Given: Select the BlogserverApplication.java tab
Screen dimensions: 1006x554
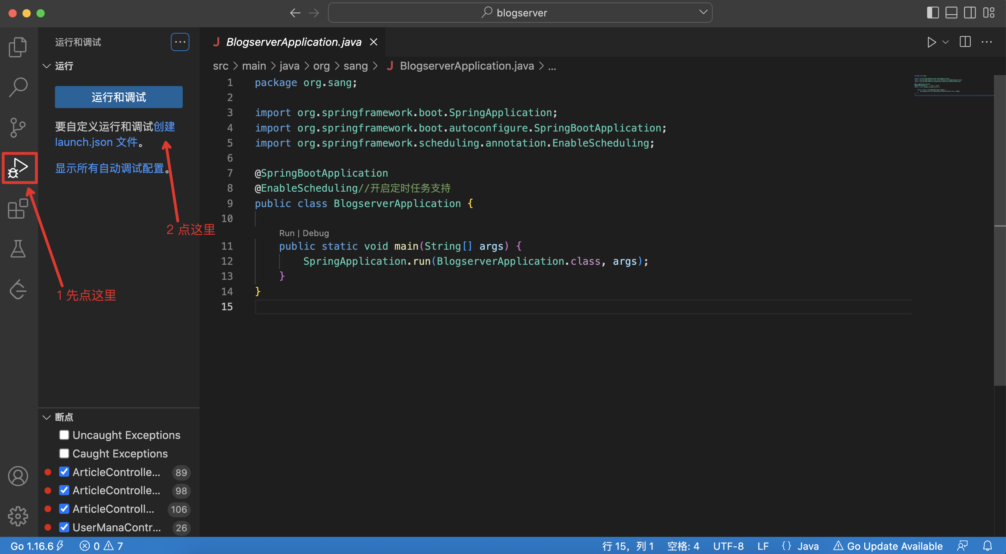Looking at the screenshot, I should click(294, 42).
